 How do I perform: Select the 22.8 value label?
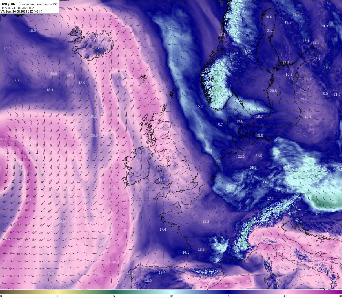316,42
